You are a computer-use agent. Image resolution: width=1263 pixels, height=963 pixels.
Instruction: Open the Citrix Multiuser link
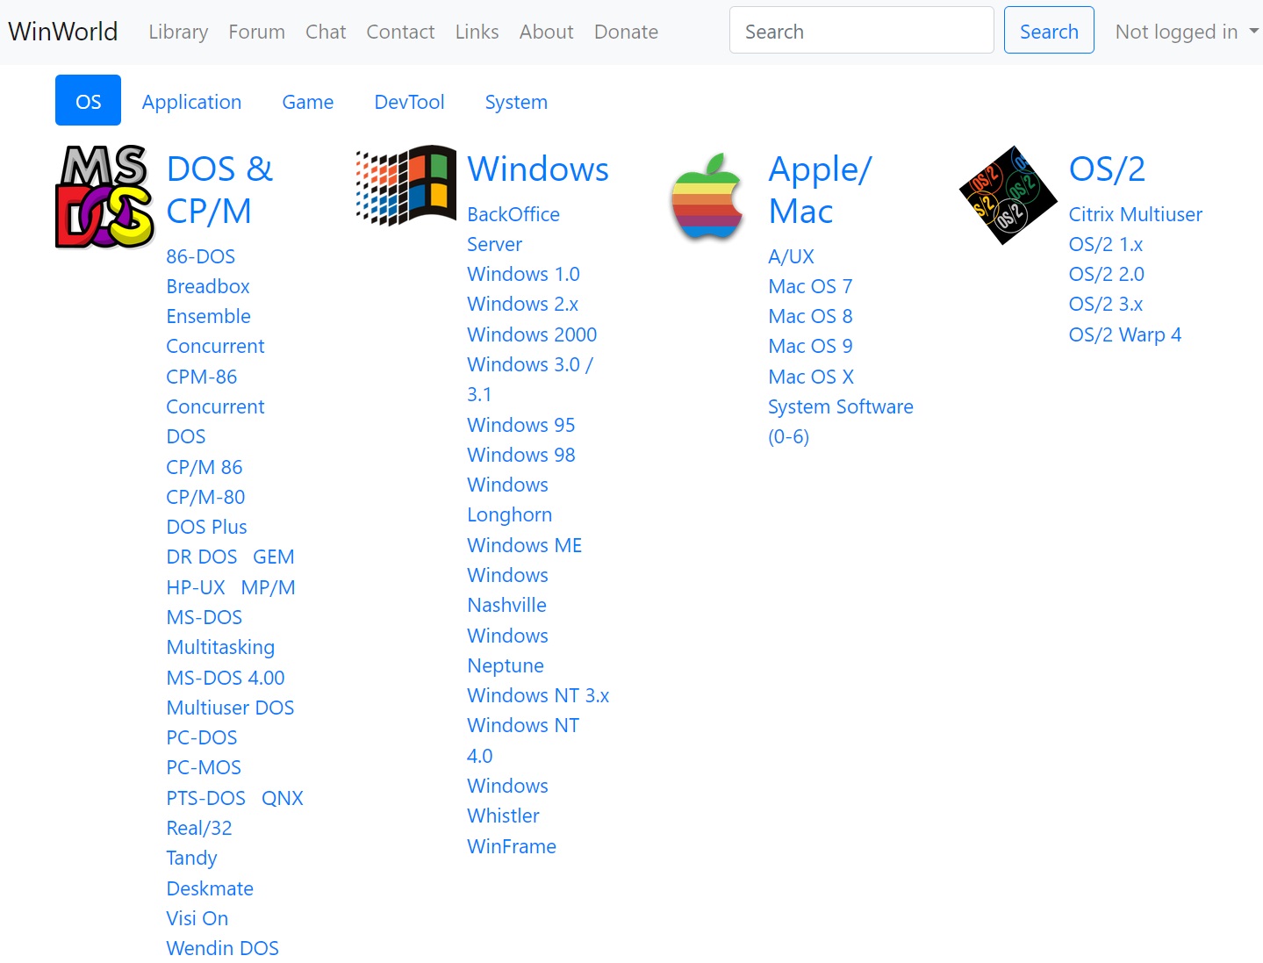pos(1135,214)
